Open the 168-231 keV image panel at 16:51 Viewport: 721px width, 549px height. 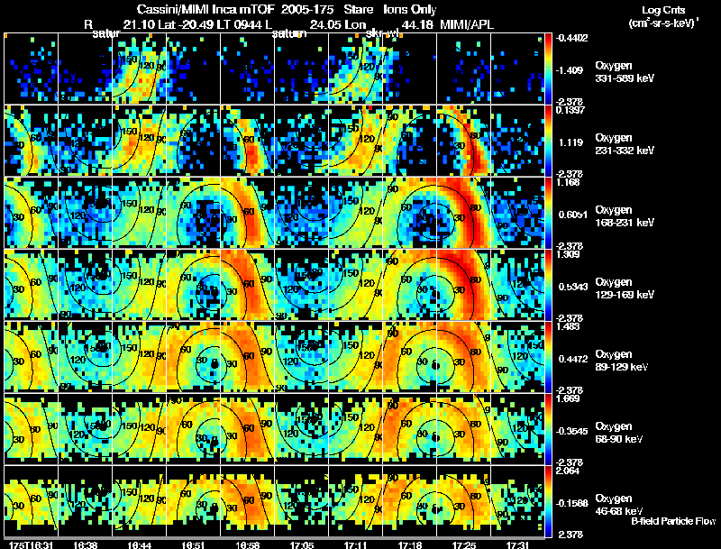coord(193,213)
